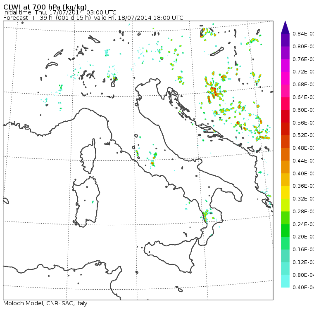Select colorbar segment between 0.76E-03 and 0.80E-03
This screenshot has width=314, height=309.
pos(285,53)
